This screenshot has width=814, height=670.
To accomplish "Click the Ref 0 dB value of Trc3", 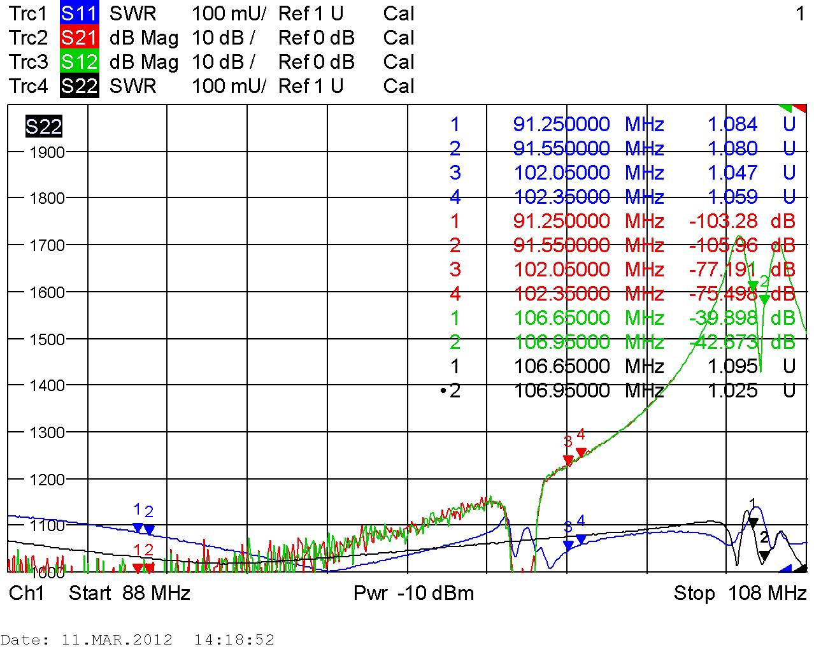I will pos(317,62).
